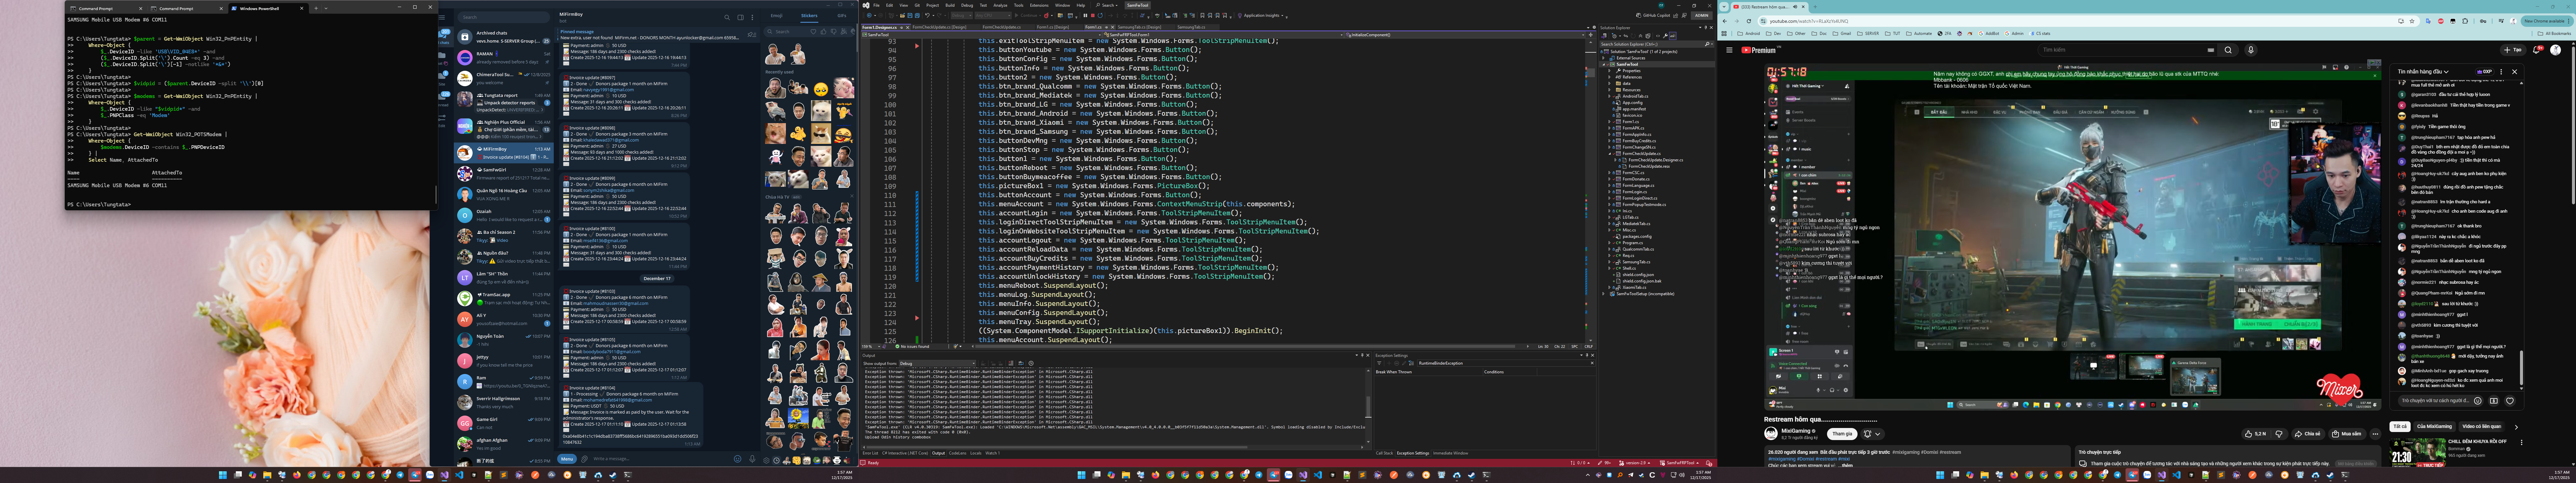Image resolution: width=2576 pixels, height=483 pixels.
Task: Open the Extensions menu in Visual Studio
Action: [x=1039, y=5]
